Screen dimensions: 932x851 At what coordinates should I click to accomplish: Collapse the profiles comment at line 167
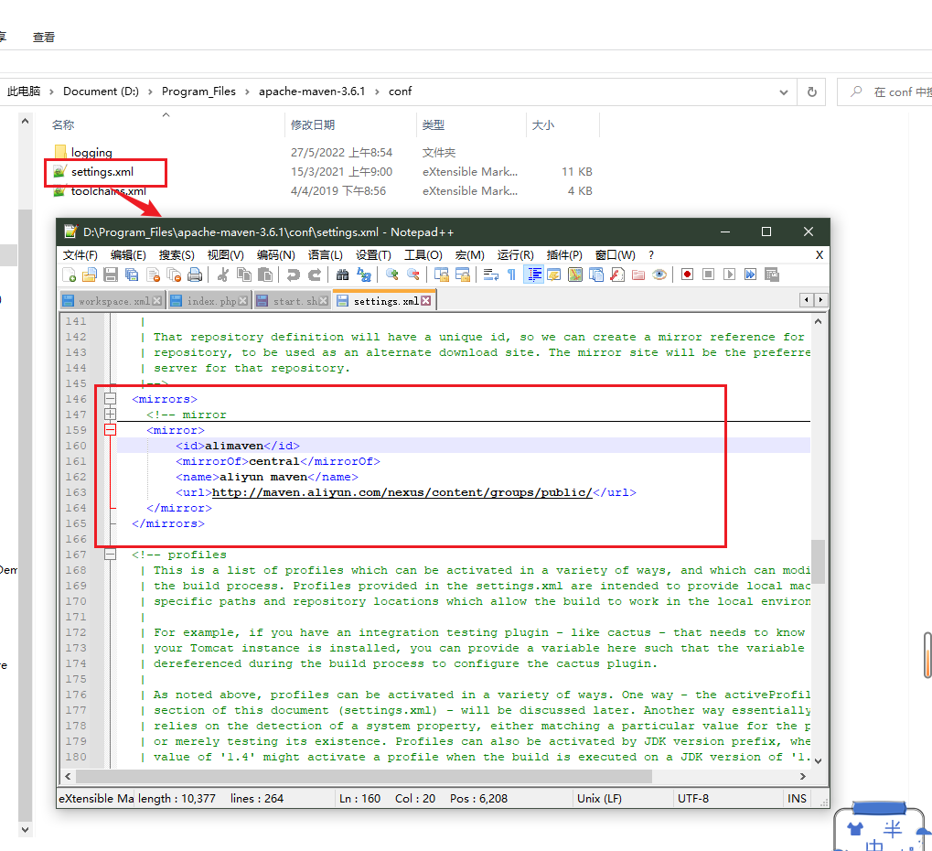111,555
